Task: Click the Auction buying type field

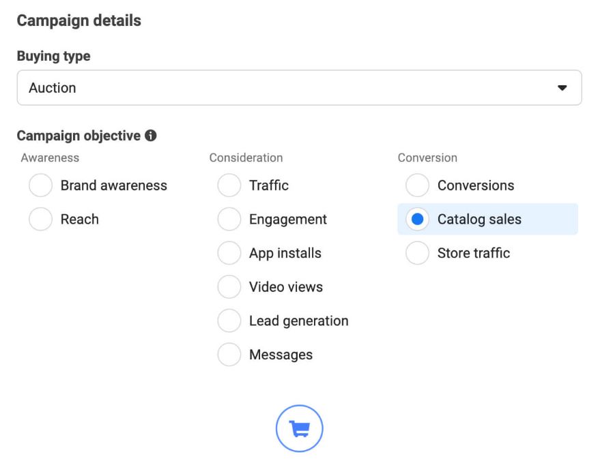Action: [273, 88]
